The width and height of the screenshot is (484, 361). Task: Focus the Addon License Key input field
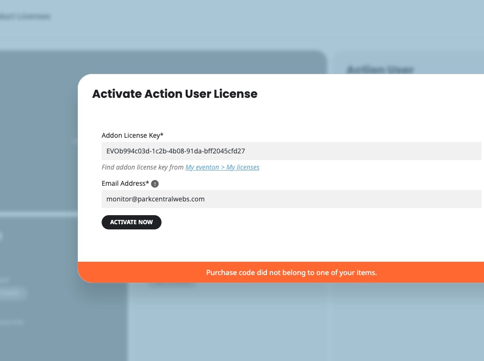pyautogui.click(x=291, y=151)
